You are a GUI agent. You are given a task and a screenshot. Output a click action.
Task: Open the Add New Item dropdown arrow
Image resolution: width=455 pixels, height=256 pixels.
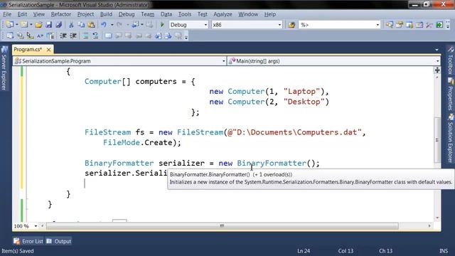click(x=31, y=25)
